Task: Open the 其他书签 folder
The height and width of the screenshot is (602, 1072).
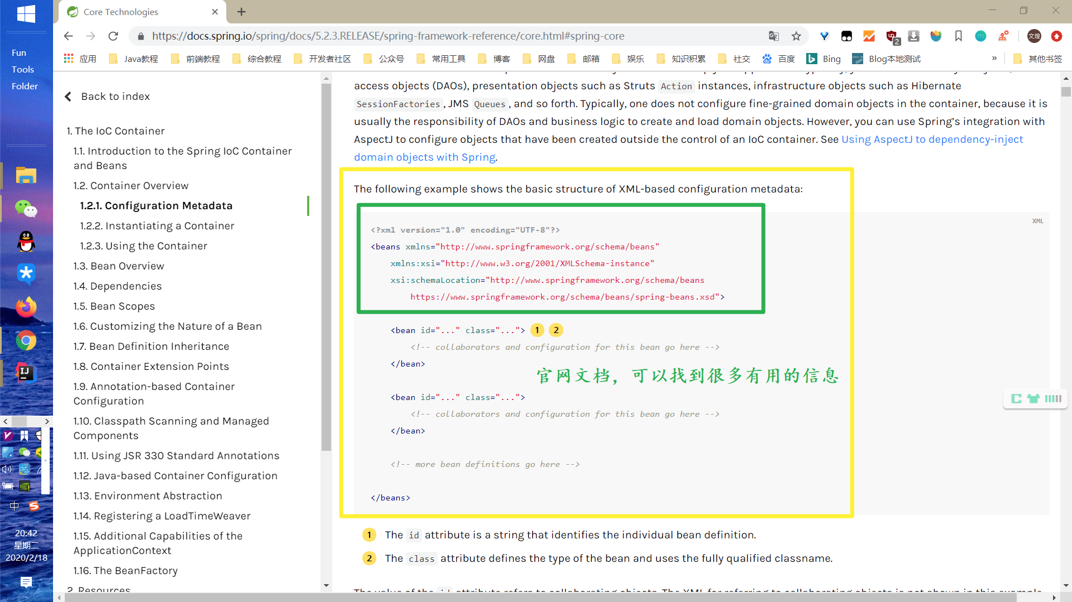Action: click(1038, 59)
